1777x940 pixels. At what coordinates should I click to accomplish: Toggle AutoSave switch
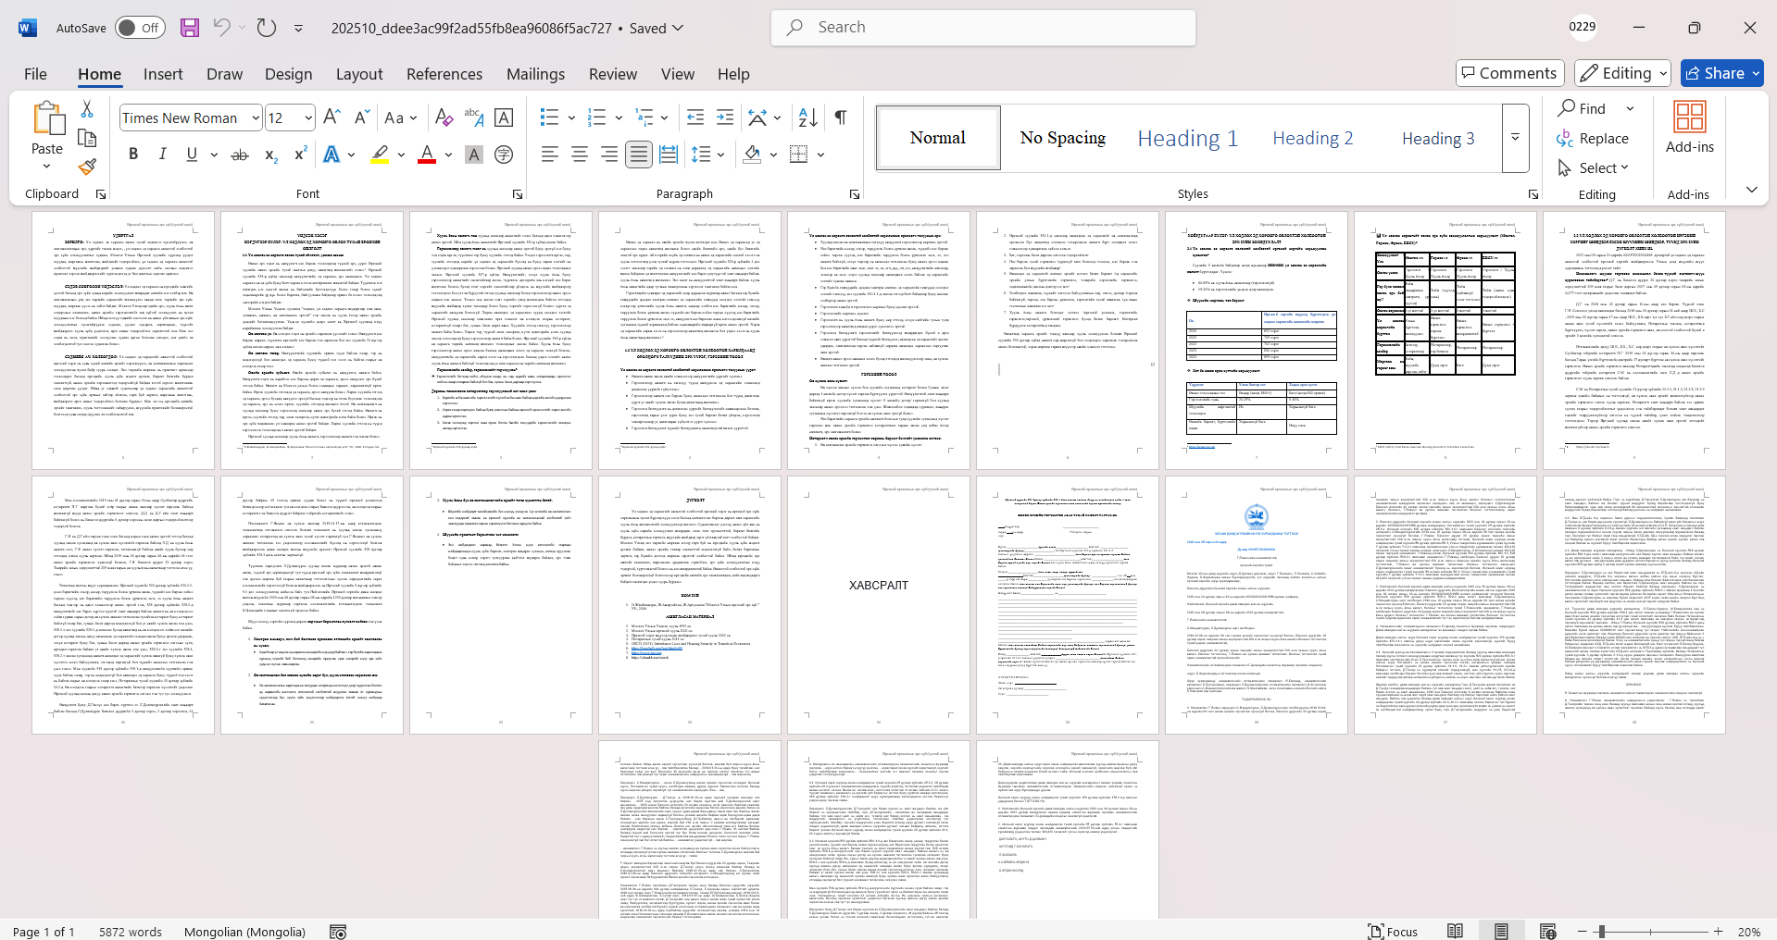point(140,28)
